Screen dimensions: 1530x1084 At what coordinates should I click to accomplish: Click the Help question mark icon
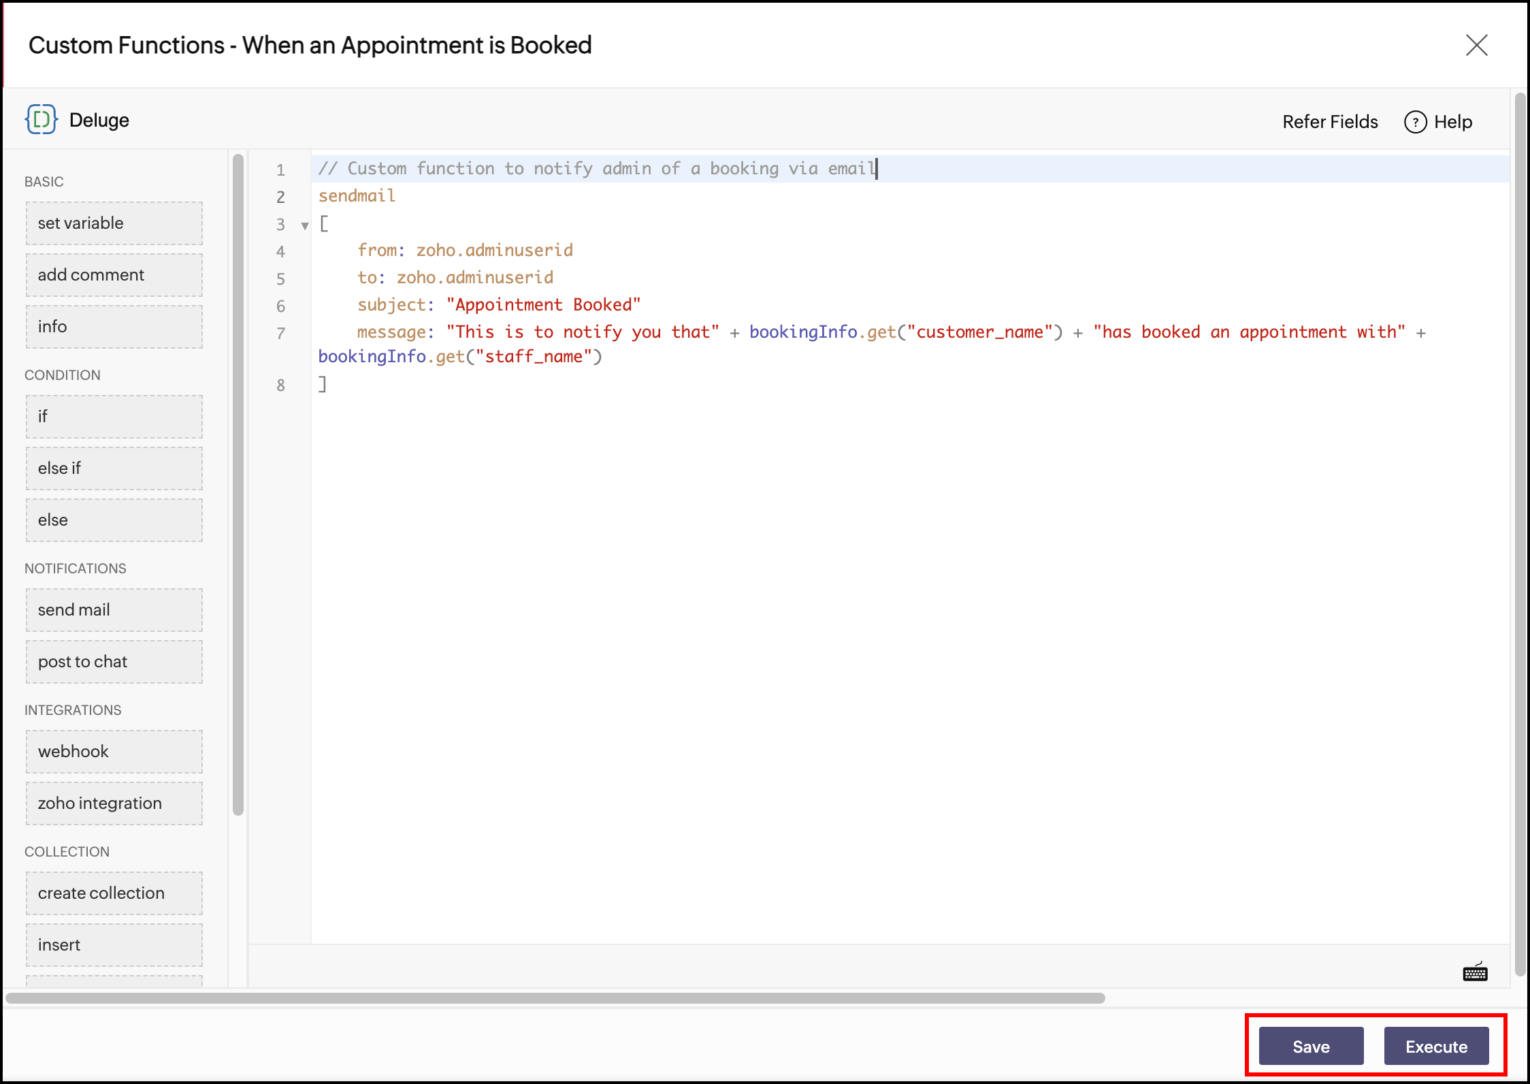pos(1415,122)
